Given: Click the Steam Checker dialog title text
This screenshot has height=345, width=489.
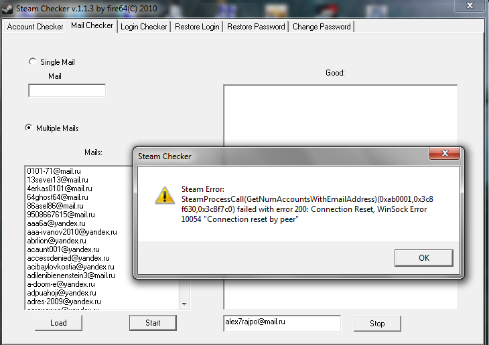Looking at the screenshot, I should 165,156.
